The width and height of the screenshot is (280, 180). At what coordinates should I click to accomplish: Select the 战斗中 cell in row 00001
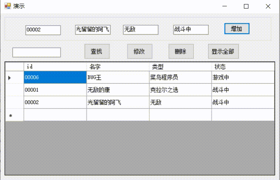point(243,90)
